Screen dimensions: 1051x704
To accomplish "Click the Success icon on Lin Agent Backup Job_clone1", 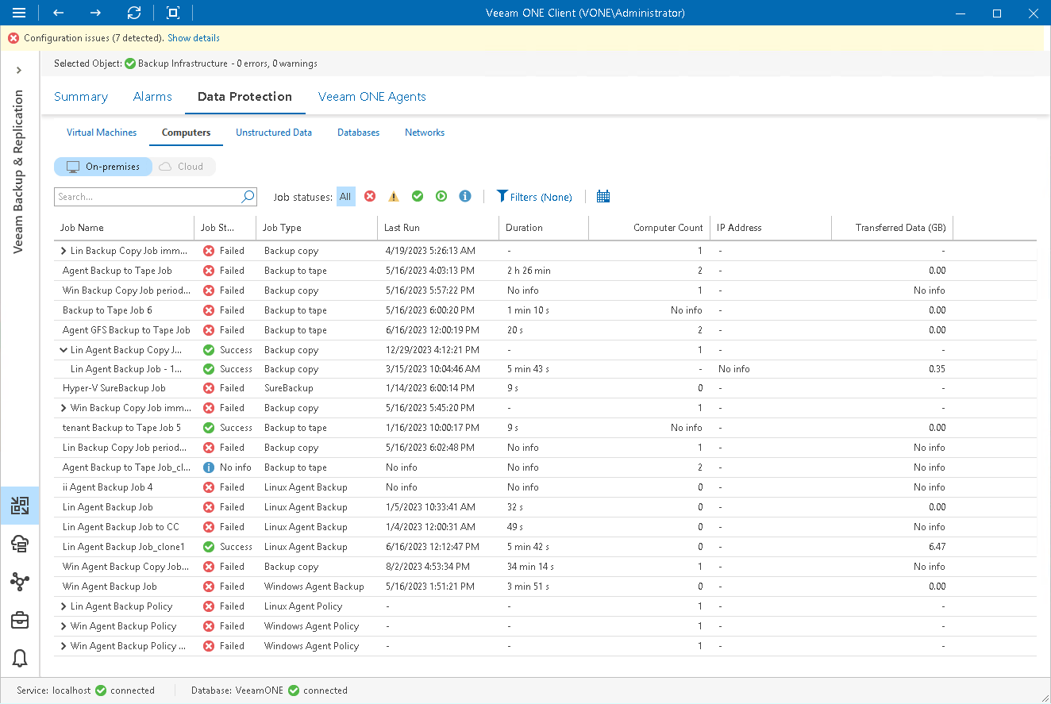I will coord(209,547).
